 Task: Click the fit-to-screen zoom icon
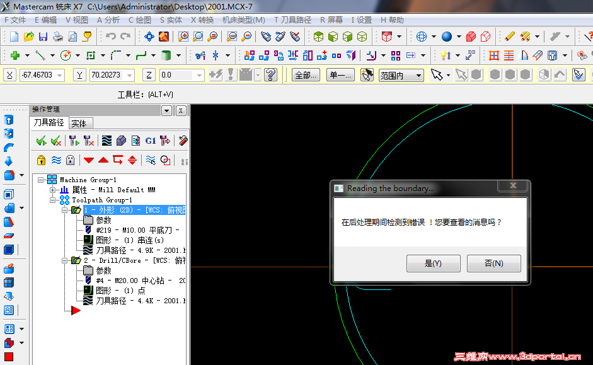pyautogui.click(x=149, y=37)
